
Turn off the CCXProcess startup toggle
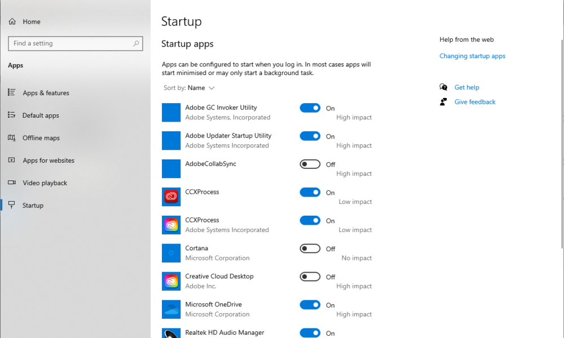click(310, 192)
